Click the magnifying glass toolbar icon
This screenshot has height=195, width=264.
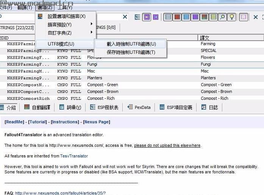[x=222, y=17]
